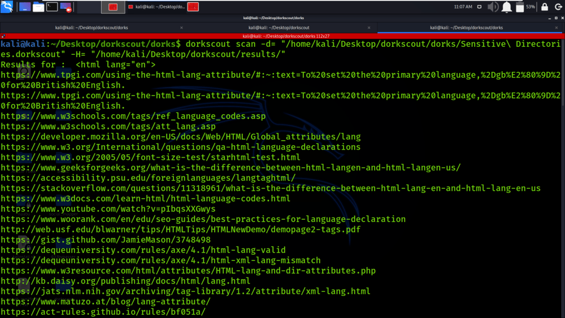Open the volume speaker control
This screenshot has width=565, height=318.
coord(493,7)
